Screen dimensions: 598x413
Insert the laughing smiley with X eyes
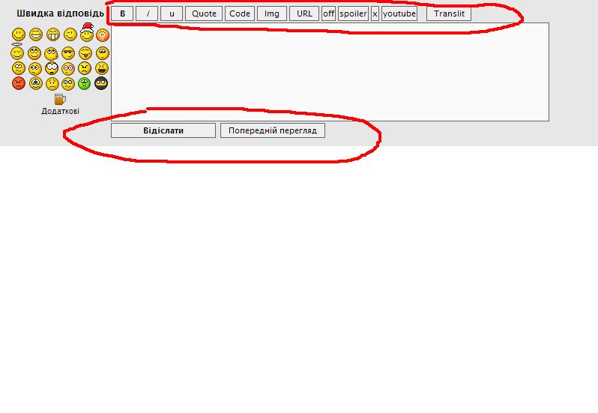[x=102, y=68]
